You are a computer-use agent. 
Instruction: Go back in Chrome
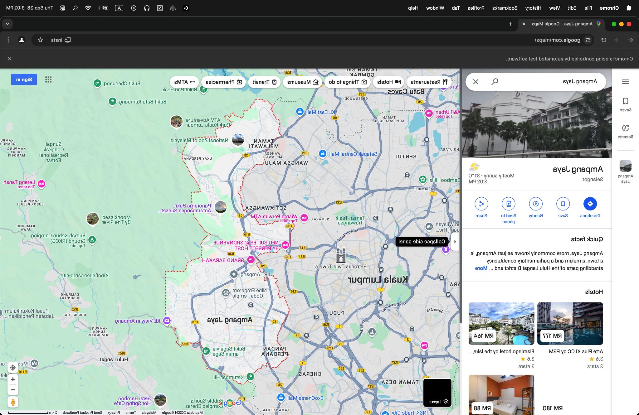click(631, 40)
